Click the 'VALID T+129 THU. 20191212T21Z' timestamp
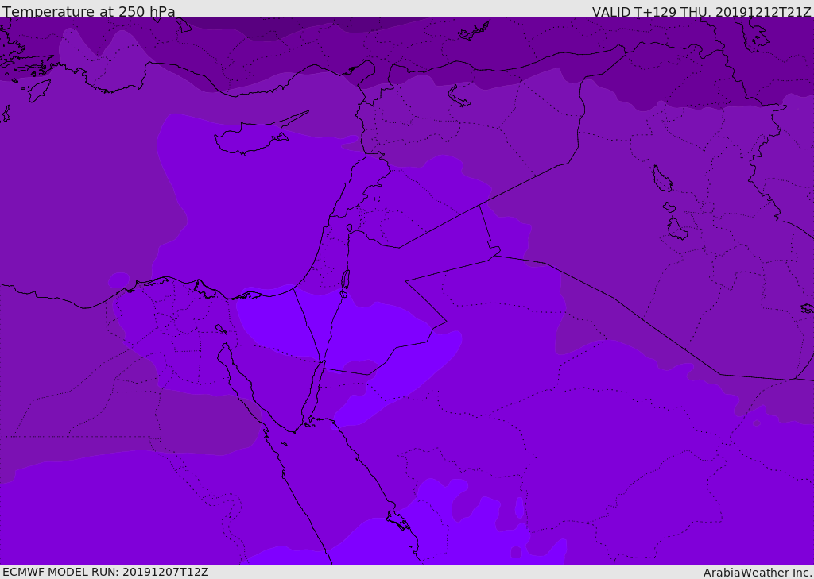Image resolution: width=814 pixels, height=579 pixels. tap(701, 11)
